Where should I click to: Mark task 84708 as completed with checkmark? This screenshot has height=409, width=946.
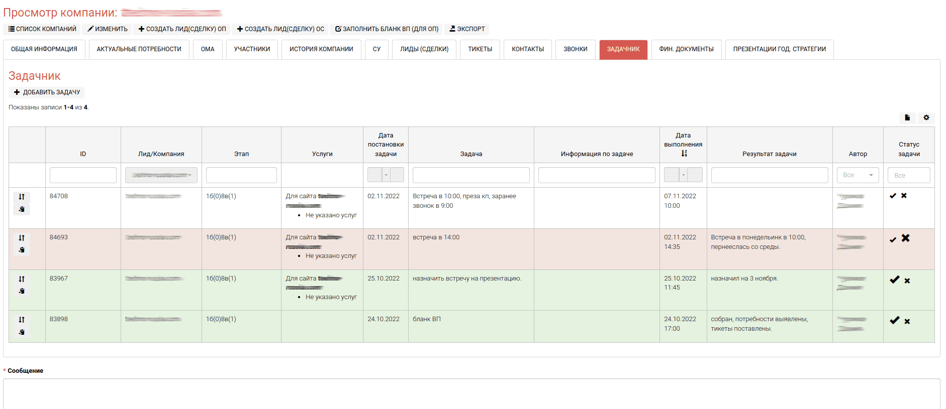pyautogui.click(x=893, y=196)
